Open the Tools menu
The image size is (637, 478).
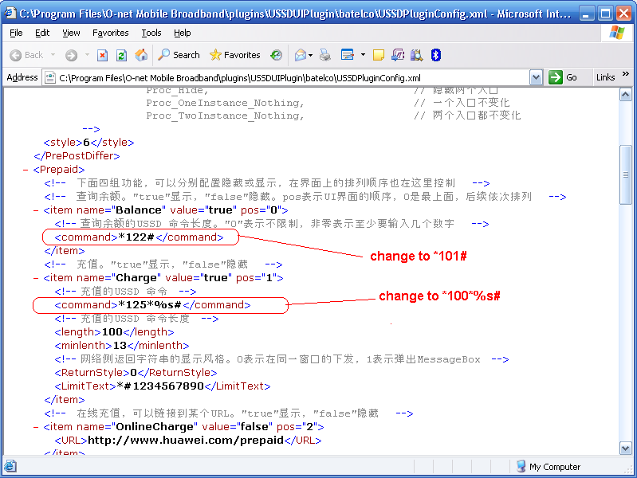point(151,33)
